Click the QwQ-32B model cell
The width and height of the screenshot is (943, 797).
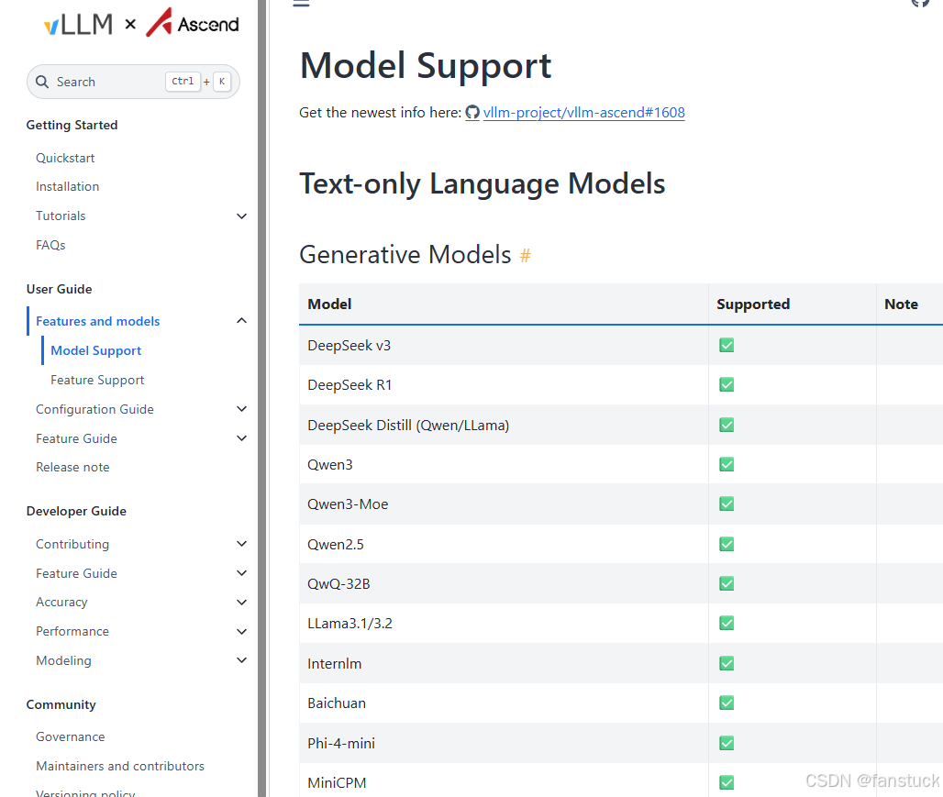tap(504, 583)
